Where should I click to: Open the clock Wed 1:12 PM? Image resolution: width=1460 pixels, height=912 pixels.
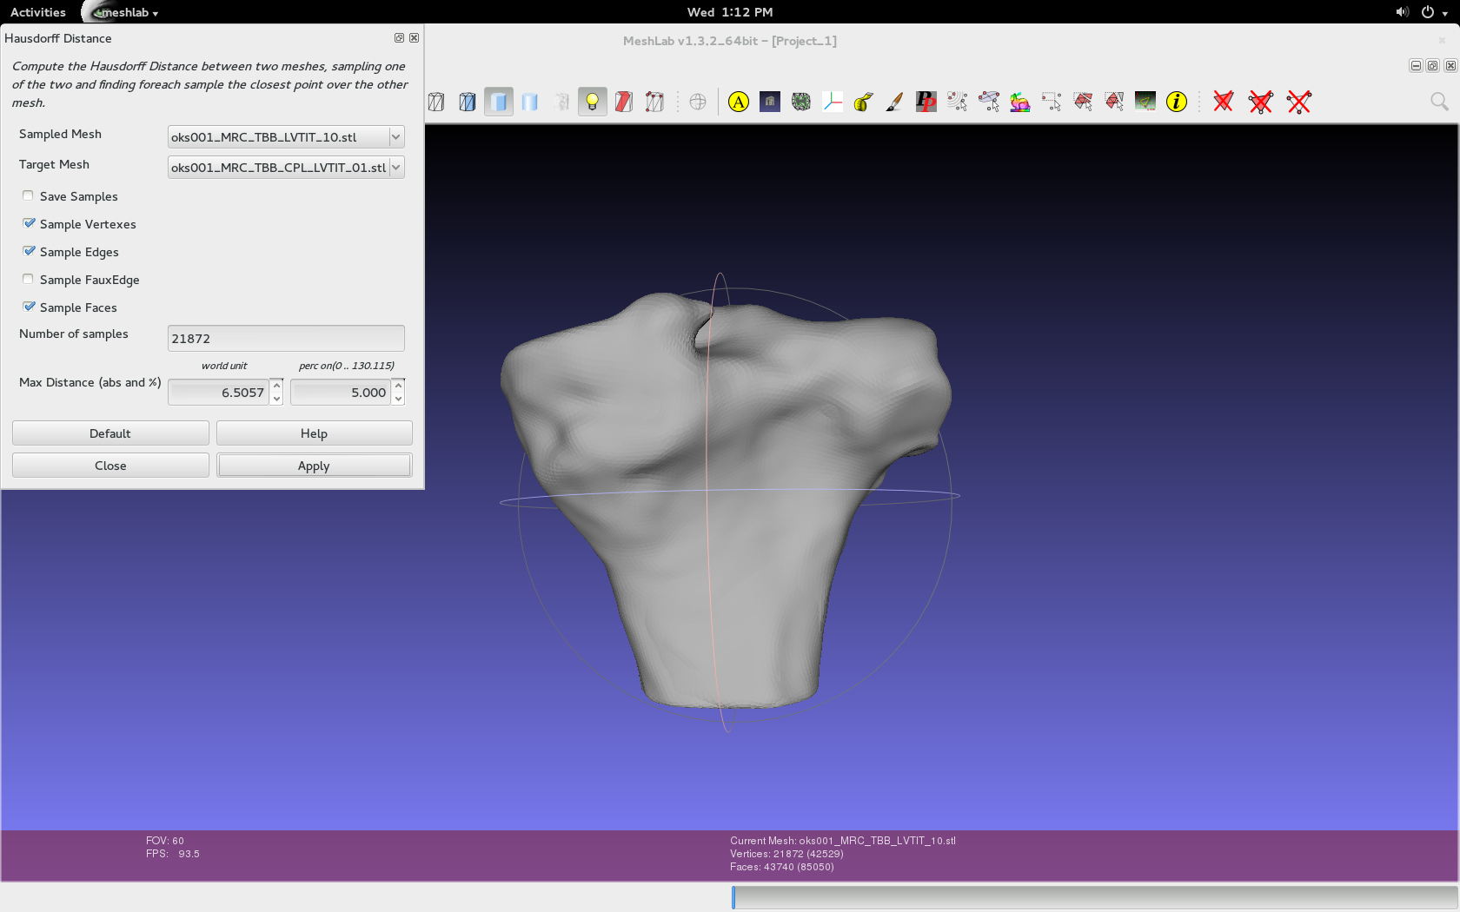tap(730, 12)
